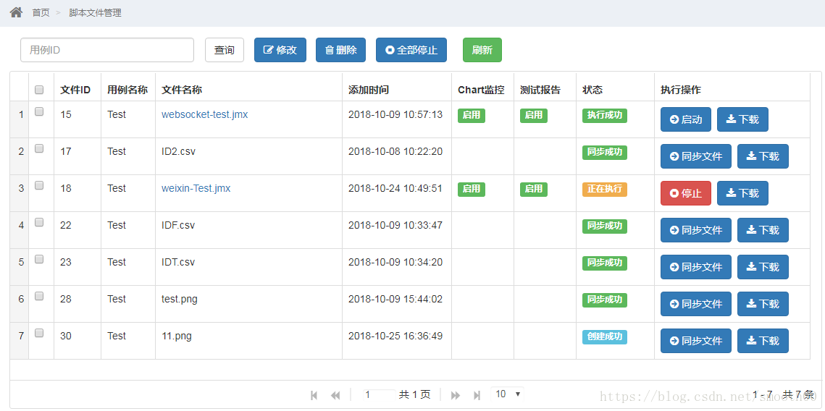The image size is (825, 411).
Task: Click the orange 正在执行 status badge
Action: coord(605,189)
